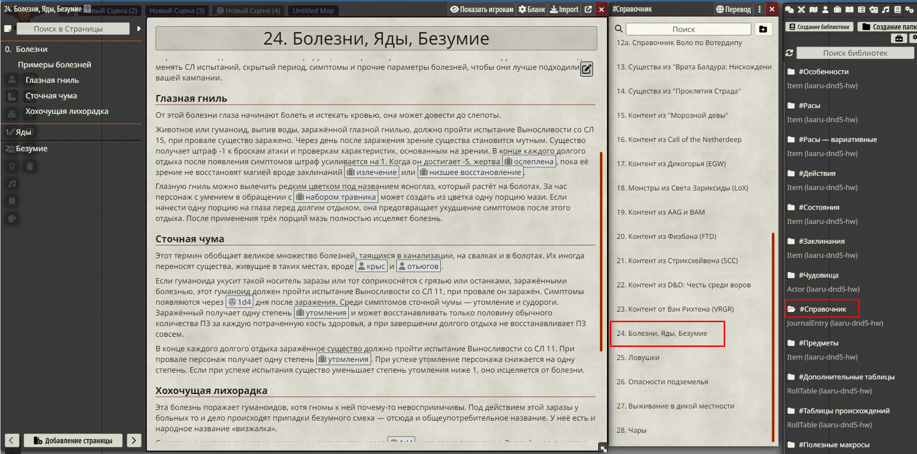Open the Compendium Packs sidebar tab

click(x=898, y=9)
